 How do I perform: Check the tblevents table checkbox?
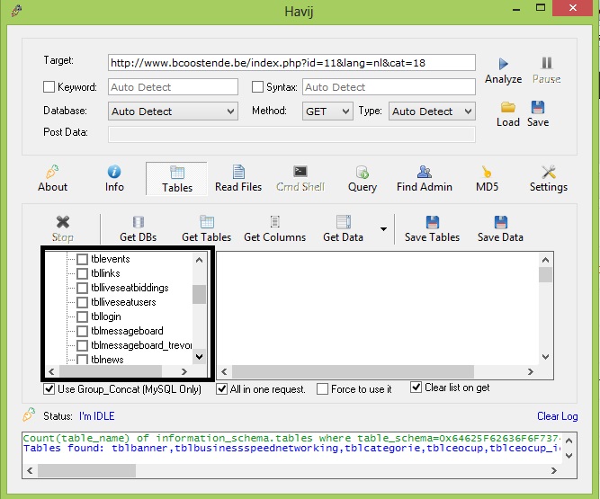[x=82, y=259]
